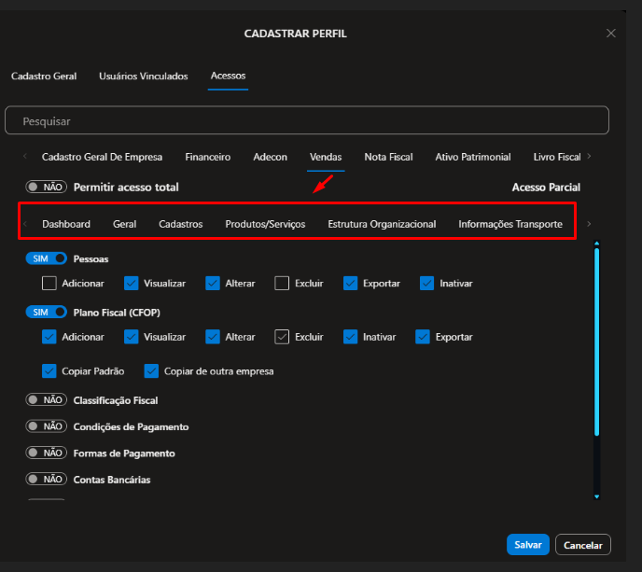This screenshot has width=642, height=572.
Task: Select the Produtos/Serviços sub-tab
Action: pos(265,224)
